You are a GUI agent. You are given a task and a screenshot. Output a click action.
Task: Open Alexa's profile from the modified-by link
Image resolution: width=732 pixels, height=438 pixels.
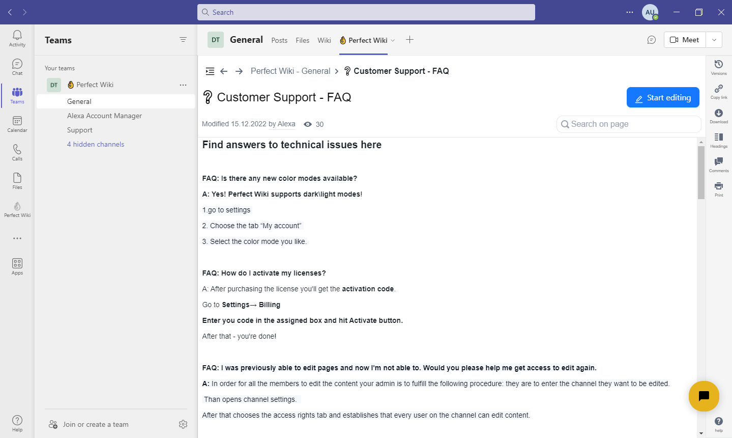pyautogui.click(x=286, y=124)
